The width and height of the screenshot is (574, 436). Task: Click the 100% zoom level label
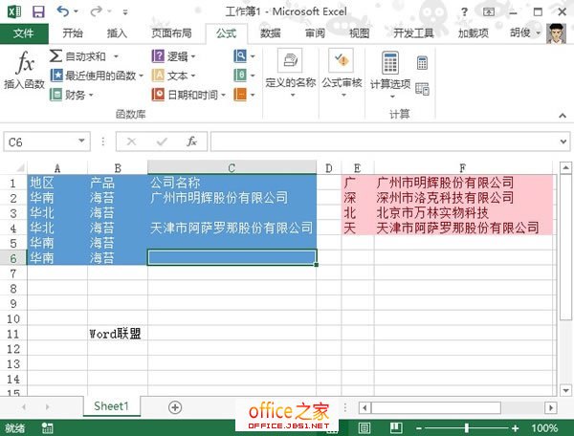544,428
